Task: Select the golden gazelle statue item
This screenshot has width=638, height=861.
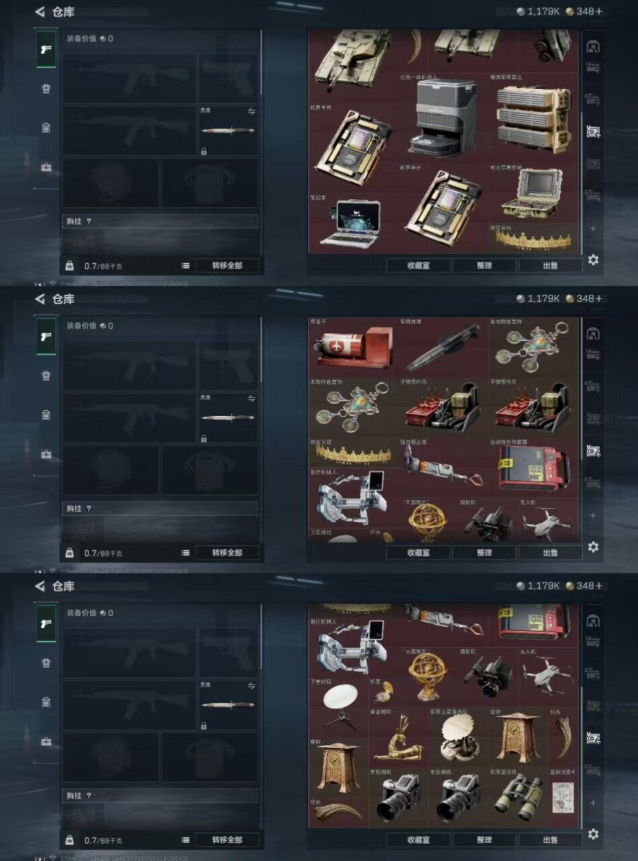Action: pos(398,738)
